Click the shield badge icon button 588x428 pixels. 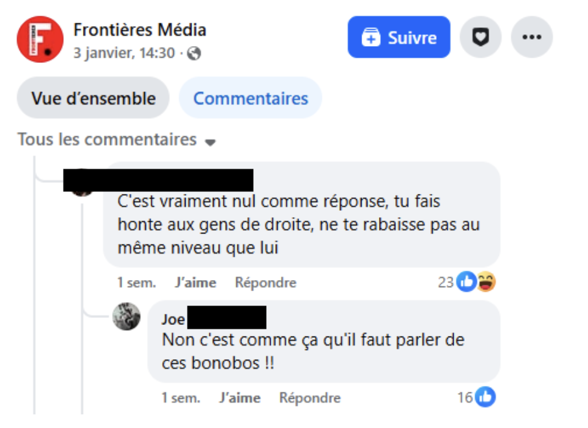480,38
